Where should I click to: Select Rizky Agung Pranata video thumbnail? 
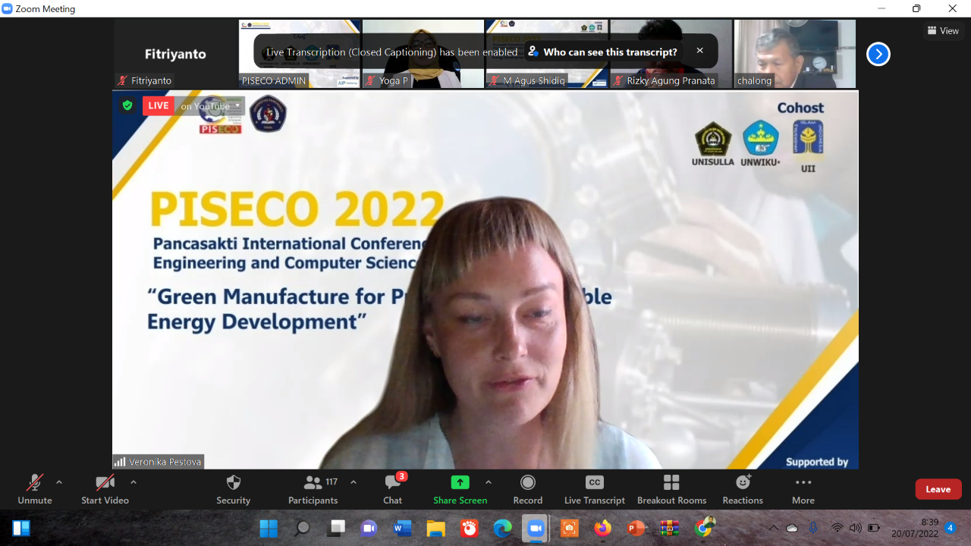pyautogui.click(x=671, y=54)
